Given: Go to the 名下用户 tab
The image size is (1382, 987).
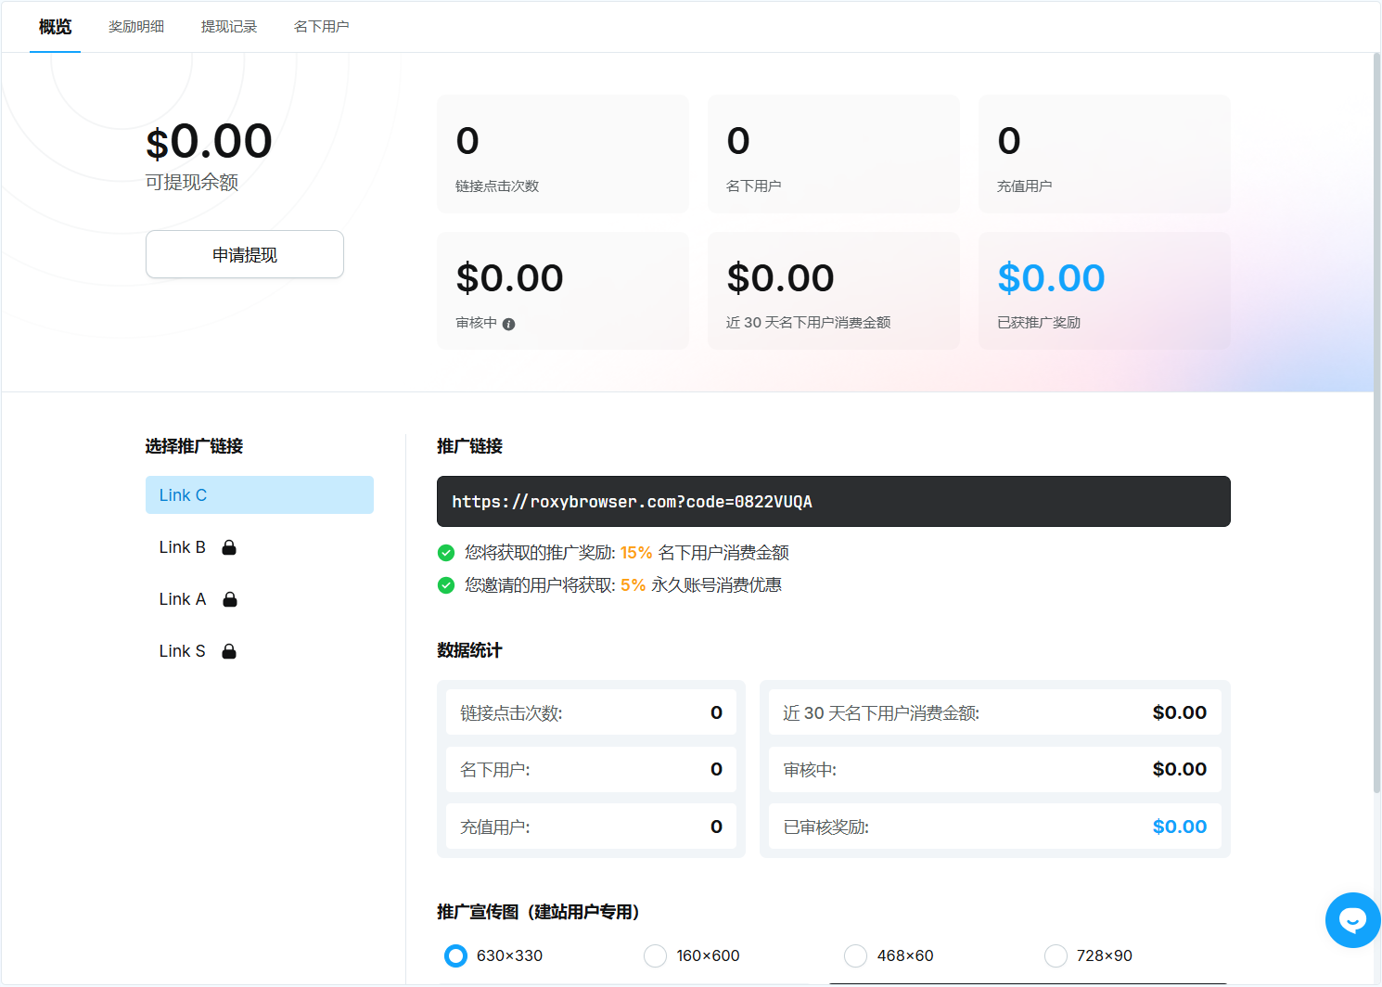Looking at the screenshot, I should coord(322,27).
